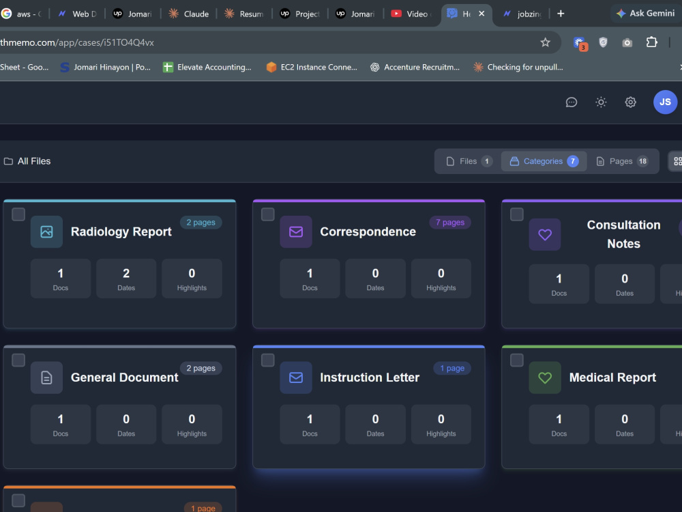Click General Document Dates tile

click(x=126, y=425)
